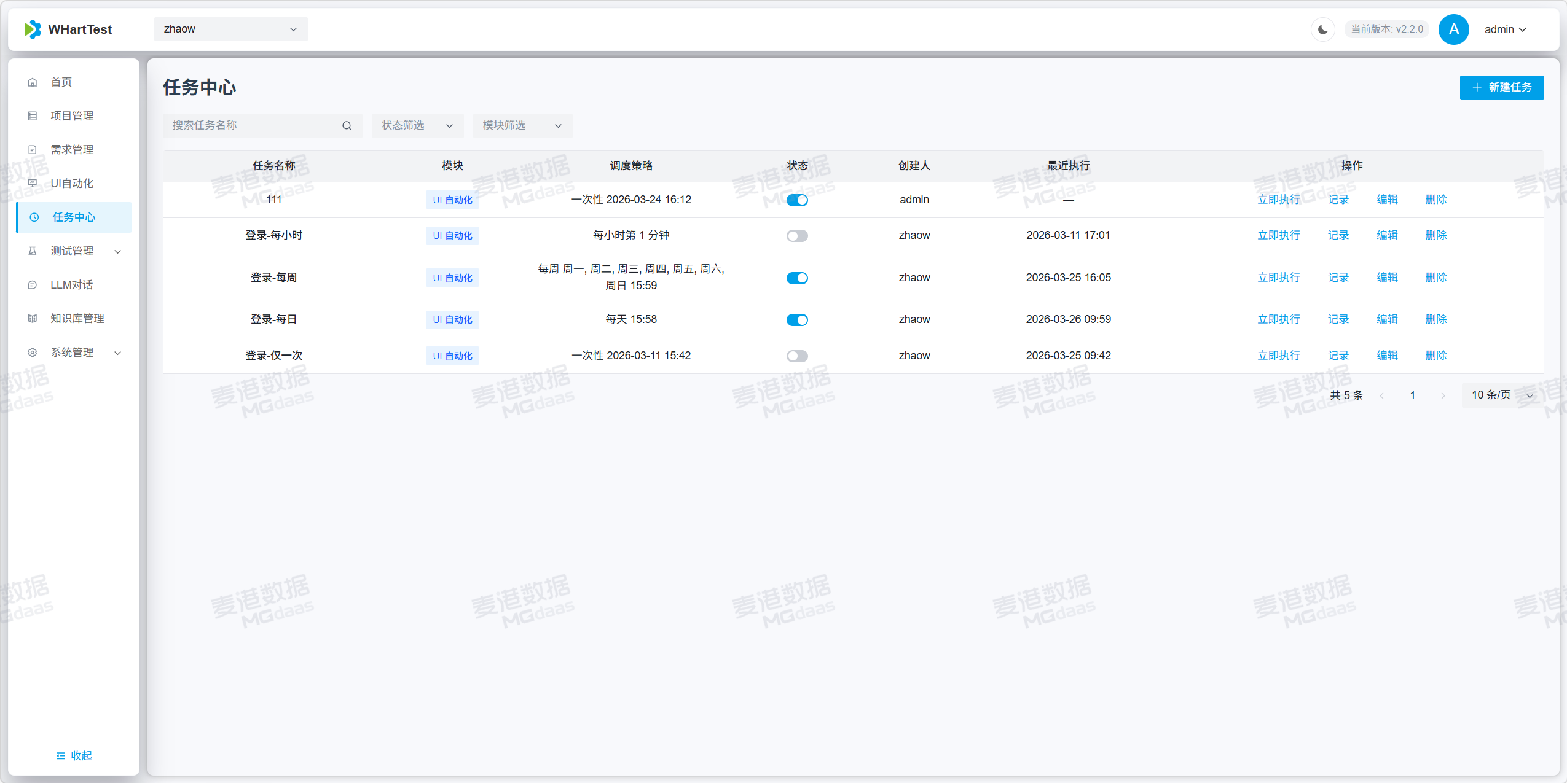
Task: Open the 需求管理 menu item
Action: (x=72, y=150)
